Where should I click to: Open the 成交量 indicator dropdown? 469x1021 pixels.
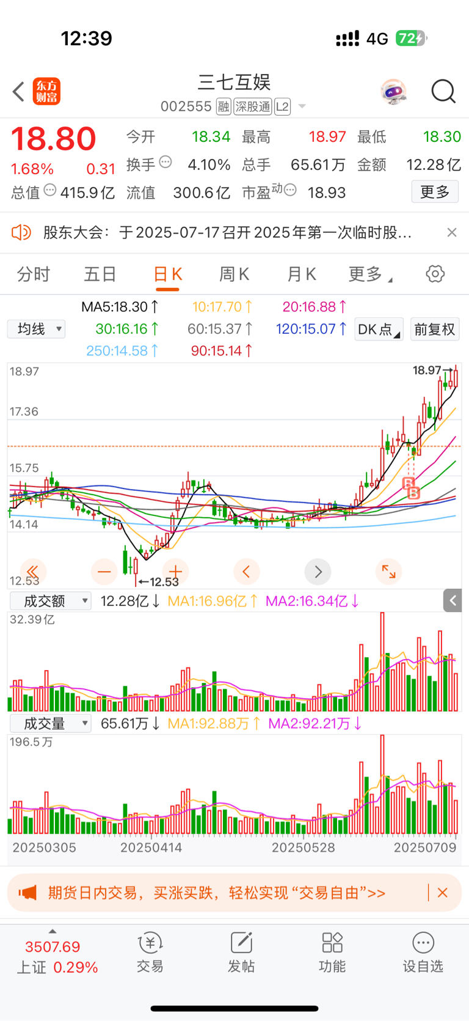(51, 723)
